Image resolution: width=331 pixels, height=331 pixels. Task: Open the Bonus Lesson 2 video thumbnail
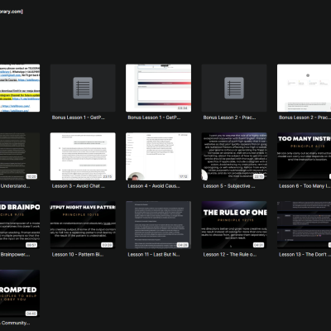[x=304, y=88]
